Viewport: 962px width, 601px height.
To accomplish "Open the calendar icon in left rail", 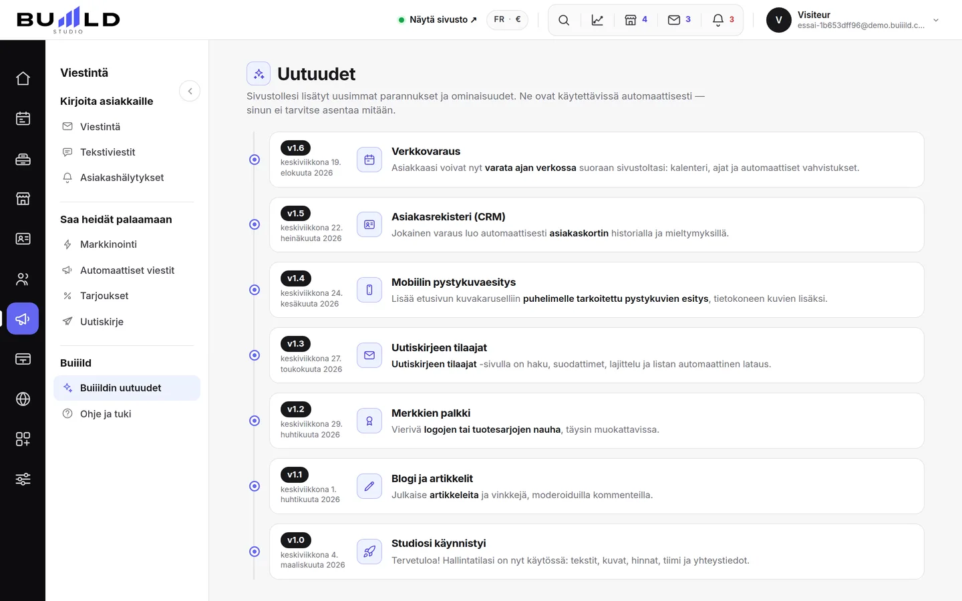I will click(23, 119).
